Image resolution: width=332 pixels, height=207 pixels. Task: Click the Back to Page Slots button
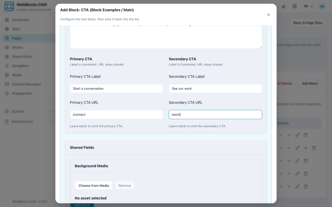coord(308,23)
